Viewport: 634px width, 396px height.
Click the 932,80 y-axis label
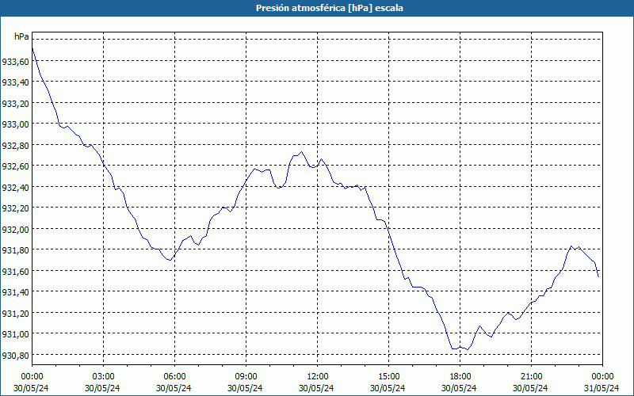[15, 146]
